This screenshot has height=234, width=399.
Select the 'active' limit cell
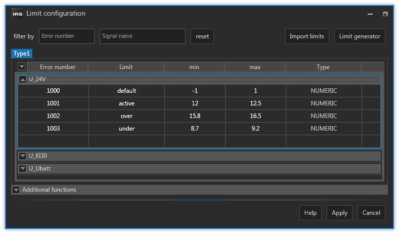(126, 103)
